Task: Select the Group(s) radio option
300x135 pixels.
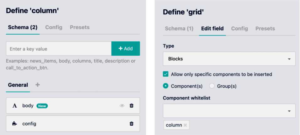Action: tap(212, 86)
